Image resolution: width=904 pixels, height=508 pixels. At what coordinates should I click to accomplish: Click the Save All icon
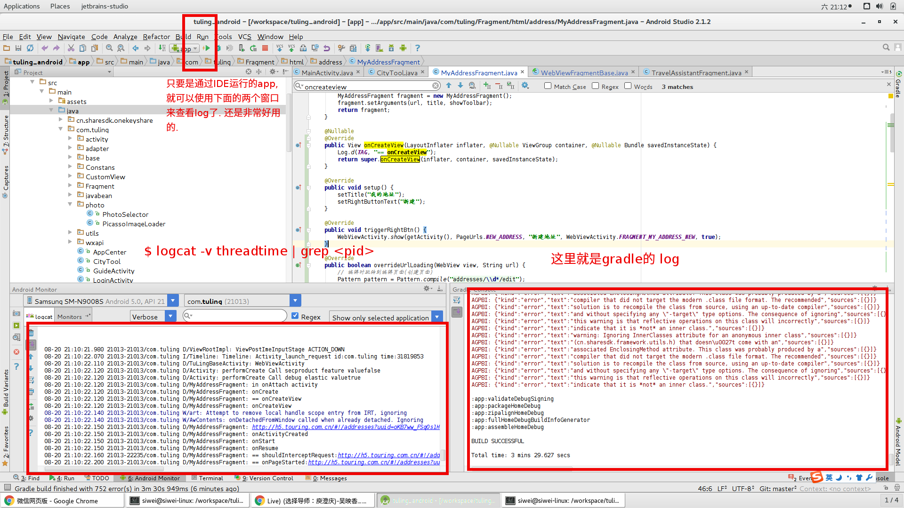point(18,48)
